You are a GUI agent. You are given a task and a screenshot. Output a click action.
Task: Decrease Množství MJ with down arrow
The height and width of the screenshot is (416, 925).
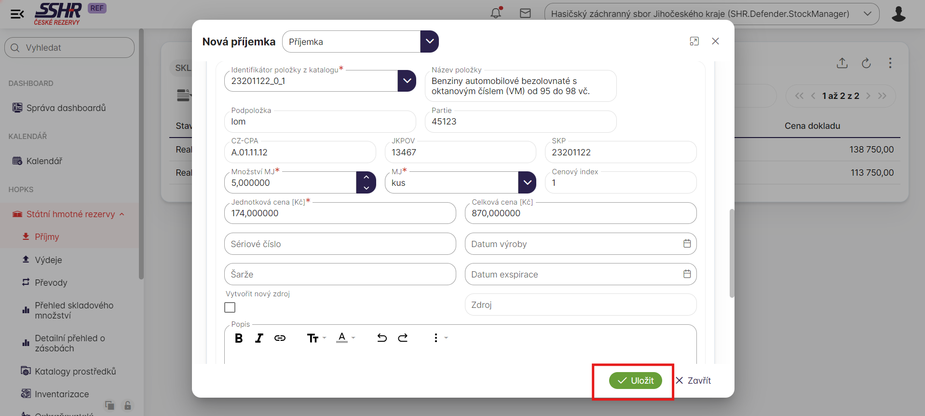tap(366, 188)
